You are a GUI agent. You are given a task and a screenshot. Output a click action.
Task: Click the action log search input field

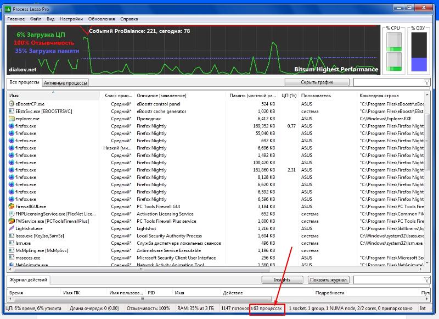(x=389, y=280)
